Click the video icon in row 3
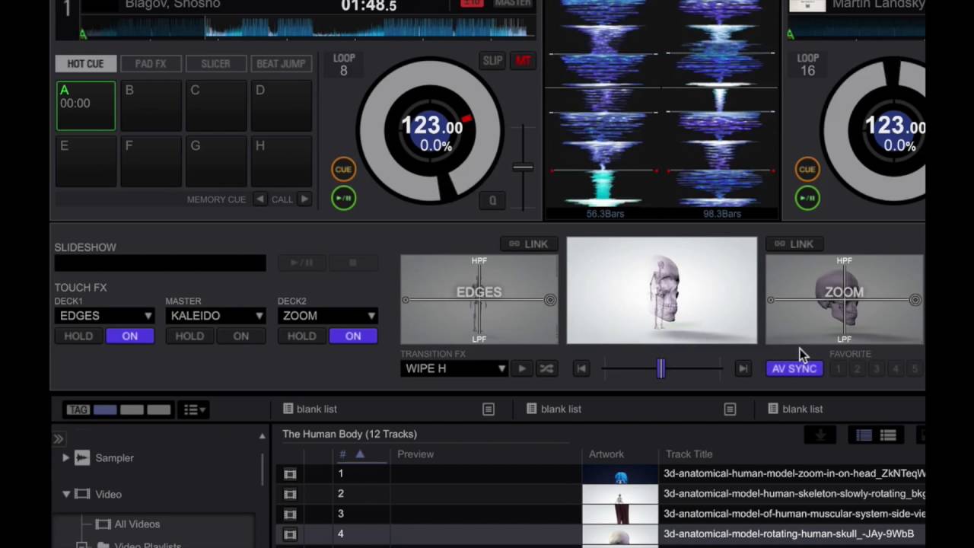Viewport: 974px width, 548px height. [290, 514]
